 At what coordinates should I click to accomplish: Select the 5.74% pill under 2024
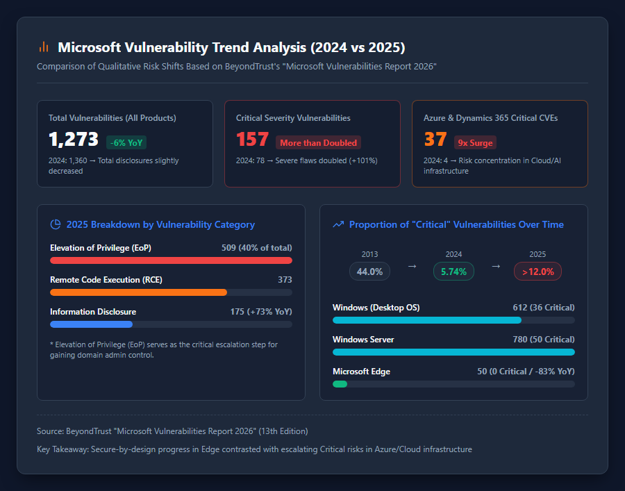point(453,272)
